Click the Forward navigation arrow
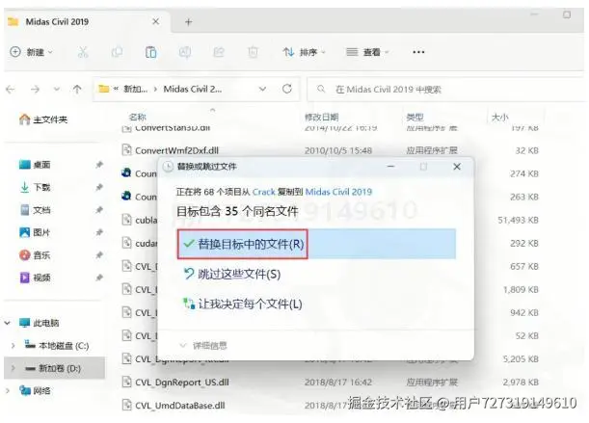This screenshot has width=589, height=423. 36,90
